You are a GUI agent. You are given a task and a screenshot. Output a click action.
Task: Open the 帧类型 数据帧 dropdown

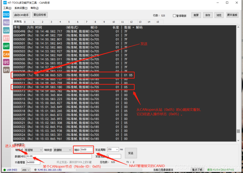(x=62, y=150)
